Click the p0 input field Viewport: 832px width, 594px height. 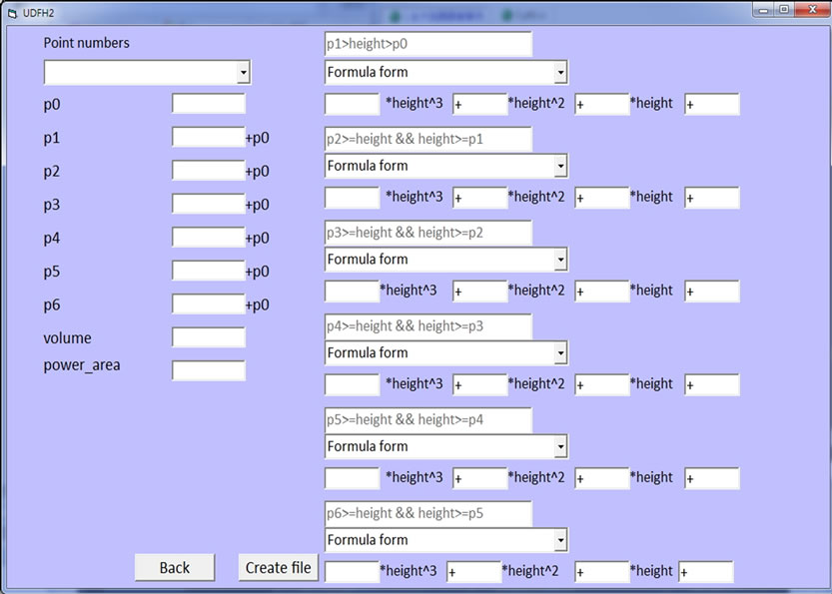coord(208,104)
